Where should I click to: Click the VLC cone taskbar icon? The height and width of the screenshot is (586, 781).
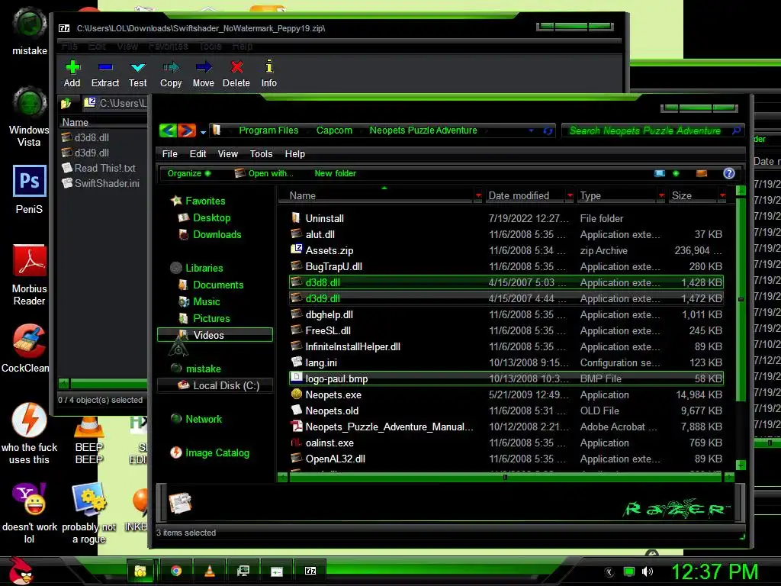(210, 571)
